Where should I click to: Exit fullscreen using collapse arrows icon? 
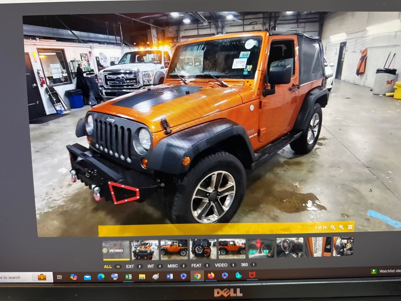[x=350, y=227]
